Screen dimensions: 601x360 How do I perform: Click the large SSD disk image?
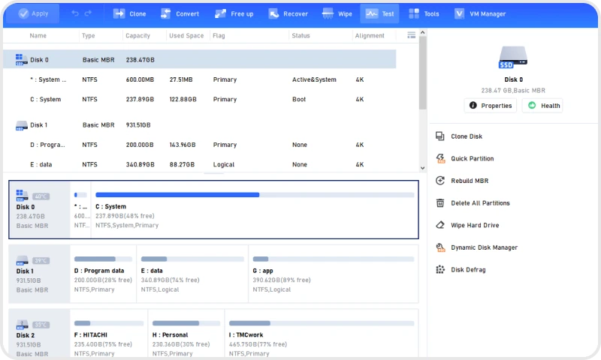(513, 57)
